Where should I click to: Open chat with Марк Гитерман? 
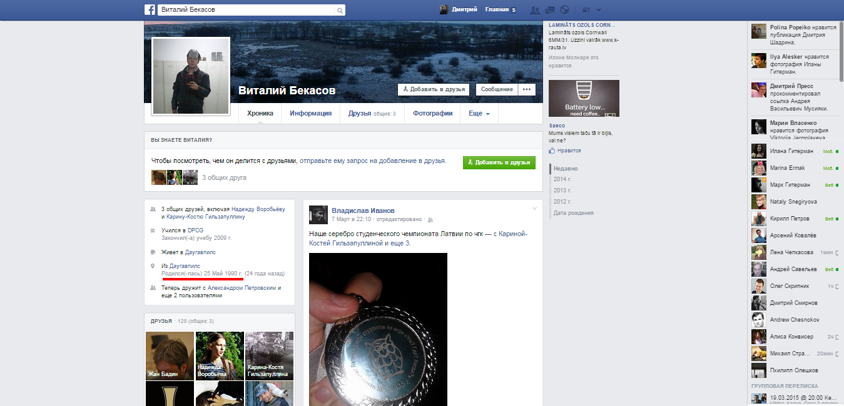[x=795, y=185]
